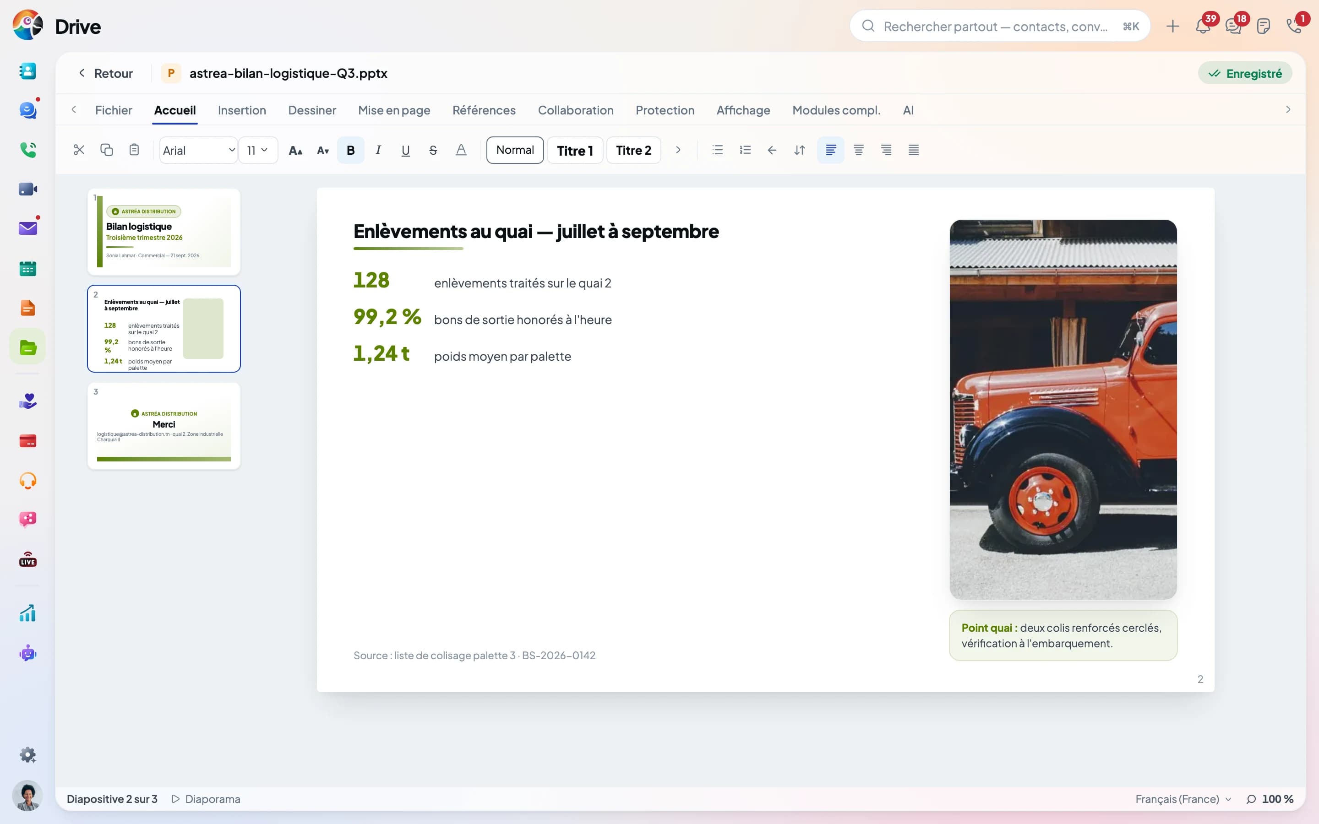Toggle align left paragraph

click(x=831, y=150)
